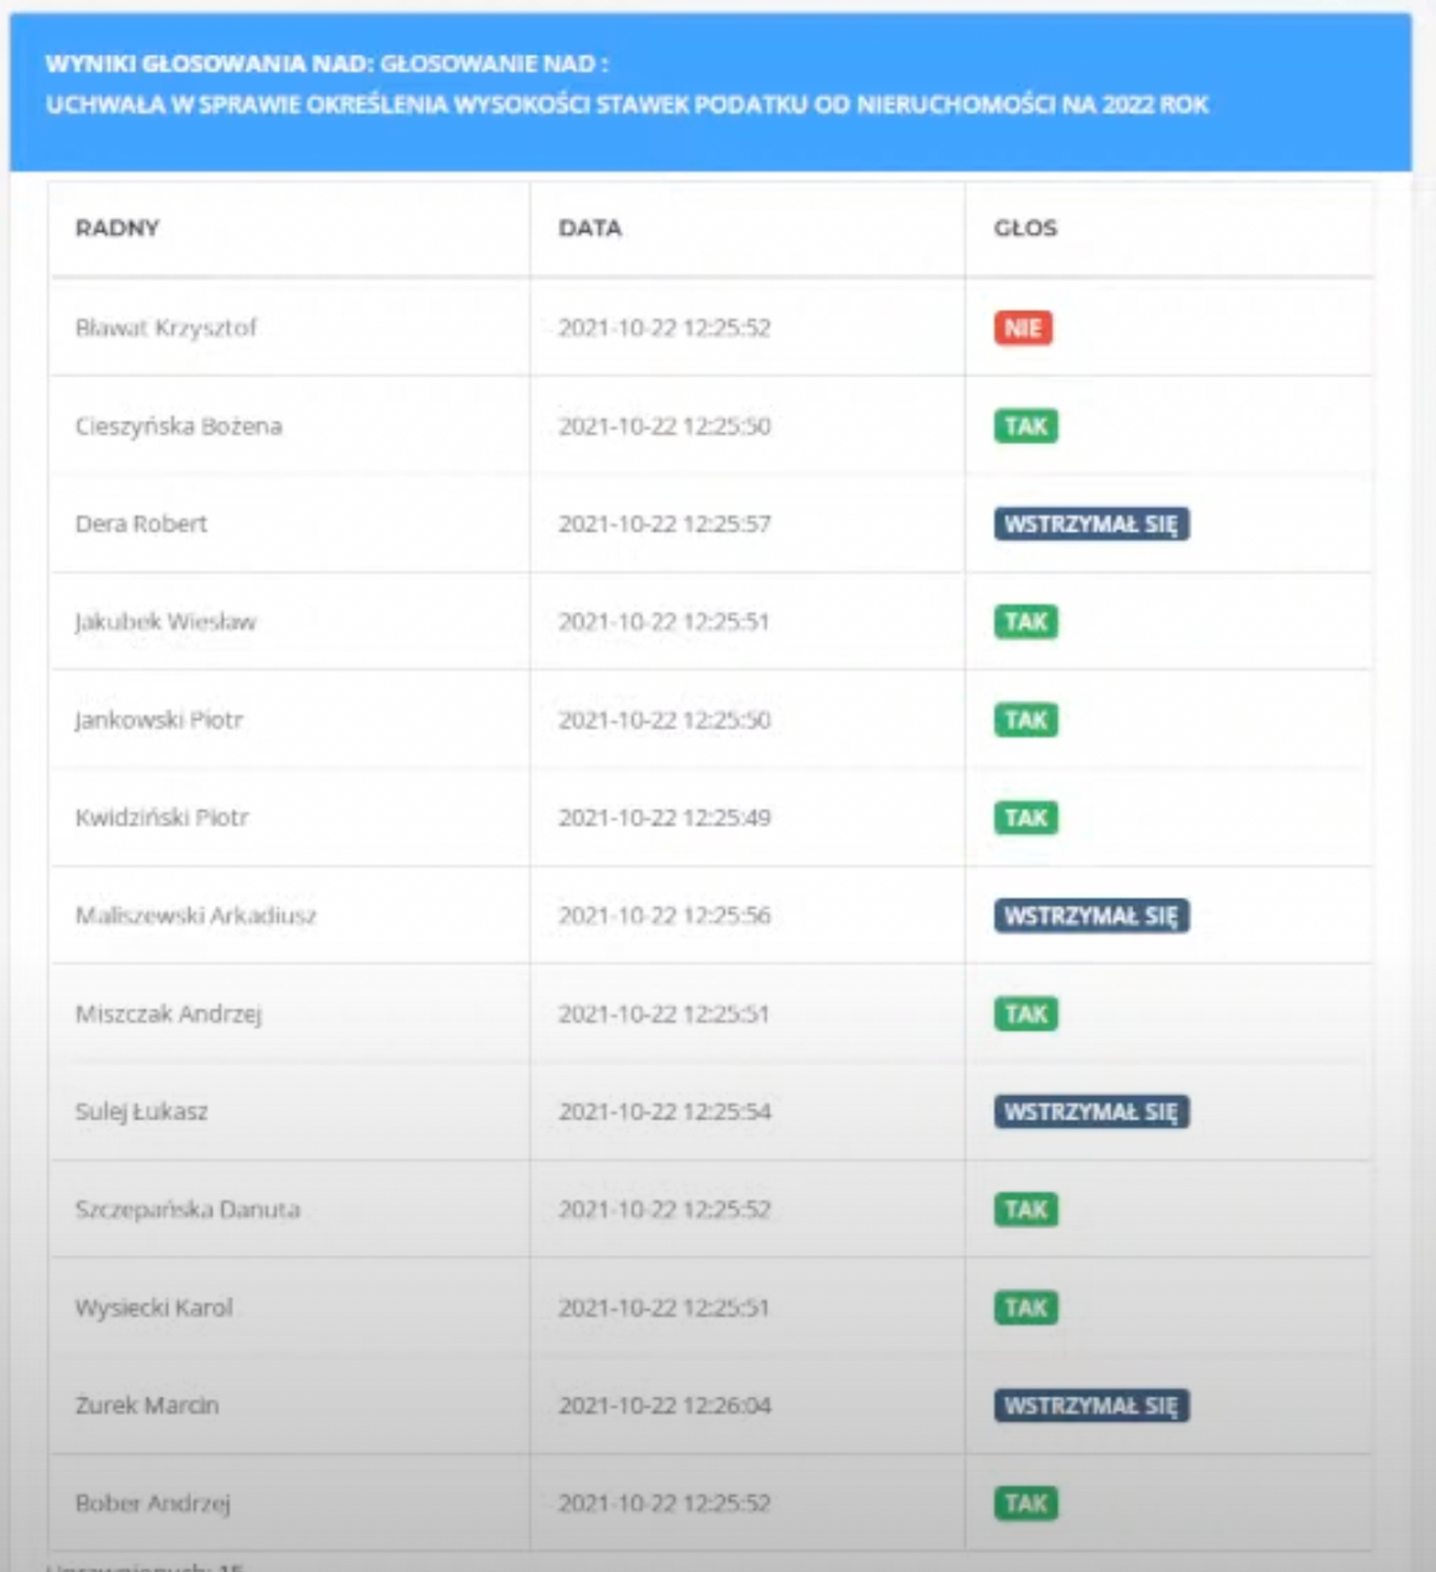1436x1572 pixels.
Task: Click the red NIE vote badge
Action: tap(1022, 328)
